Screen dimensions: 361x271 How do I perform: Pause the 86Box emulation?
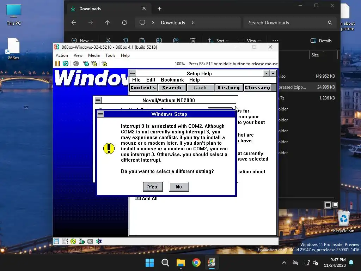pyautogui.click(x=57, y=64)
